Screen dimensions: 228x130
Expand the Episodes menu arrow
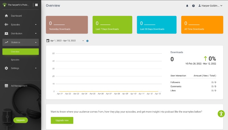click(36, 25)
